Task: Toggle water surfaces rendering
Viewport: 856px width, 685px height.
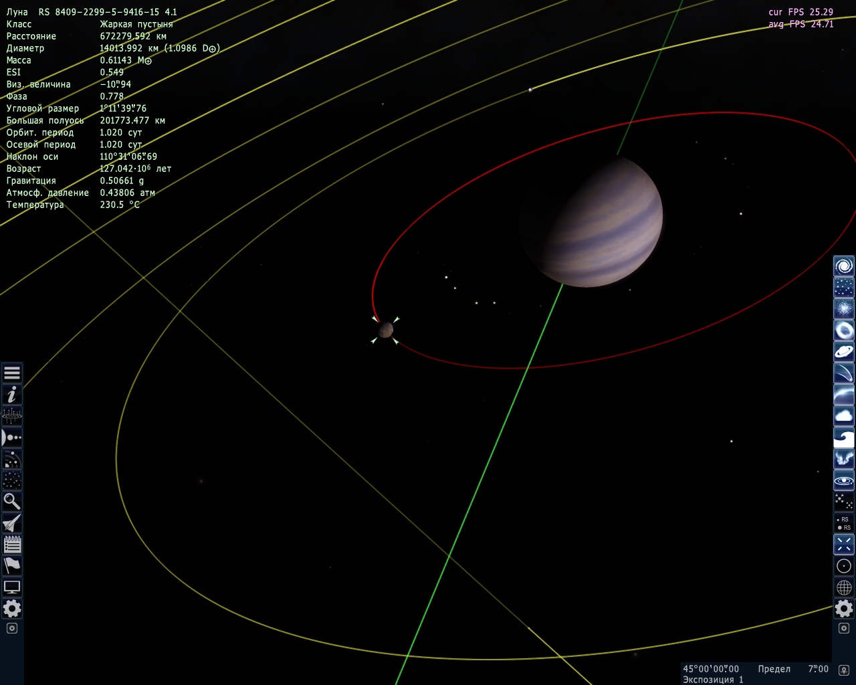Action: point(844,437)
